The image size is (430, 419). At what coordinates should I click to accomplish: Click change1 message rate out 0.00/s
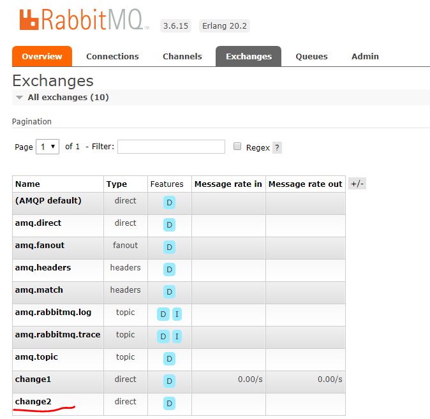point(330,379)
